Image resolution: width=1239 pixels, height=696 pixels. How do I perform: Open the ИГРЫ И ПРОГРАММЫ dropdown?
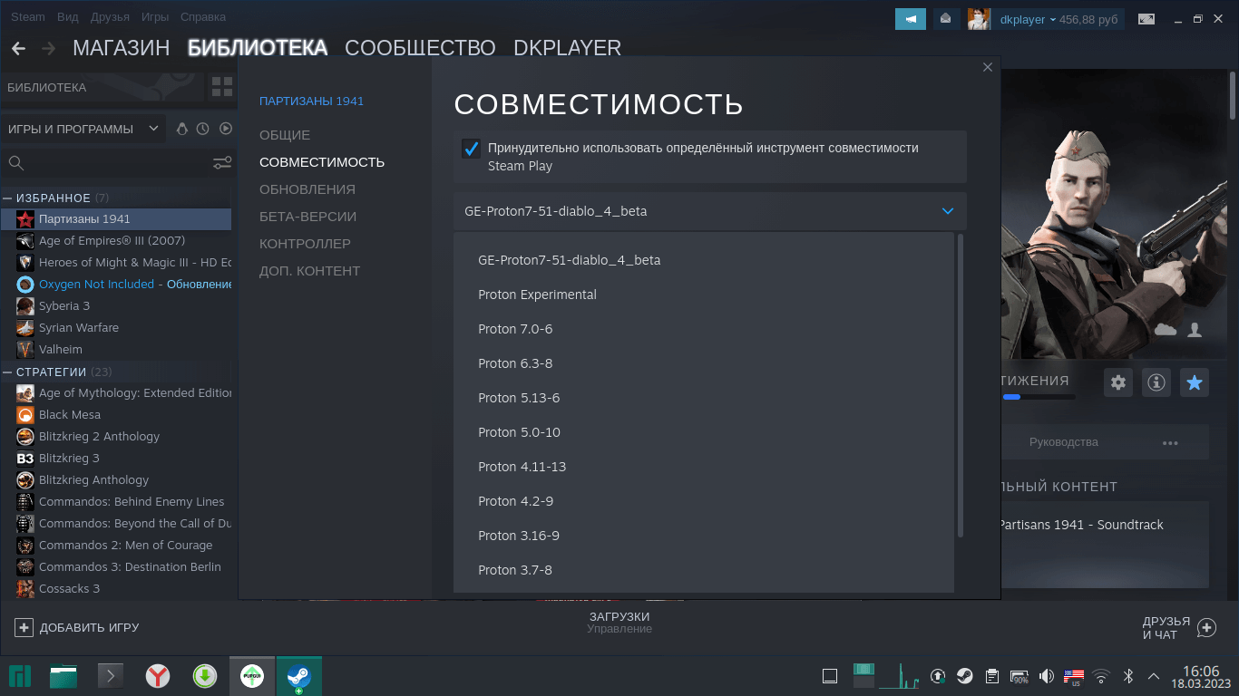point(83,129)
